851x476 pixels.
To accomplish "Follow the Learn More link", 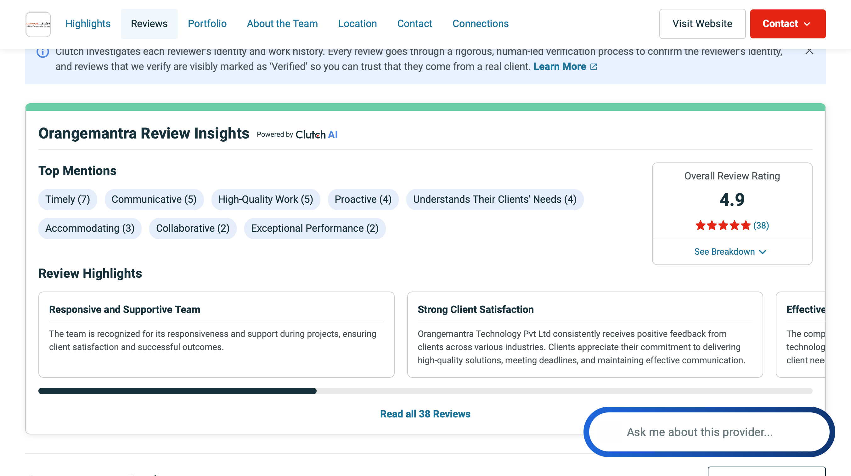I will coord(560,66).
